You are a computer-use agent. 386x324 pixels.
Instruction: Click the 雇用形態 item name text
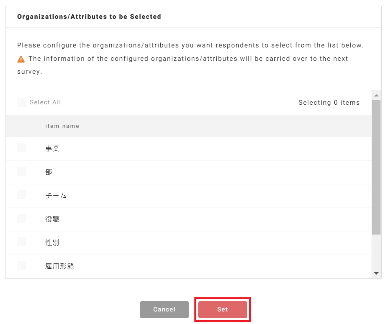coord(60,266)
